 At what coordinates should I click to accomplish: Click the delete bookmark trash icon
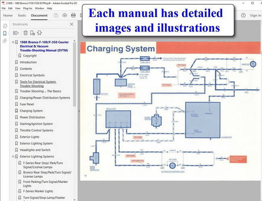[x=26, y=33]
